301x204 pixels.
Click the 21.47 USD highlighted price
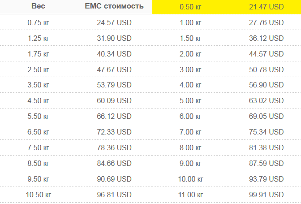pyautogui.click(x=266, y=7)
